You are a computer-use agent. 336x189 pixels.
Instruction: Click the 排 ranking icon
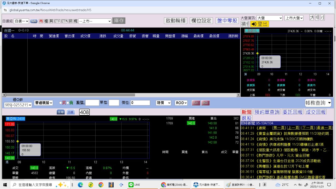click(x=70, y=21)
